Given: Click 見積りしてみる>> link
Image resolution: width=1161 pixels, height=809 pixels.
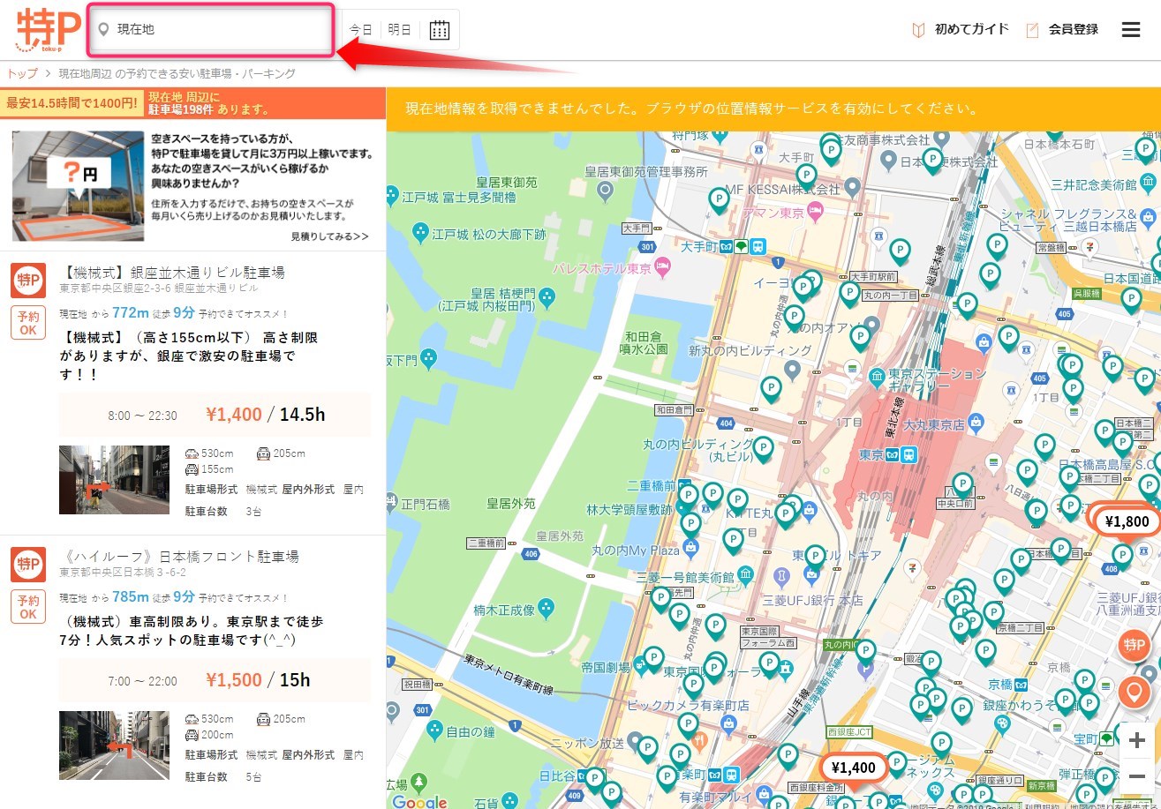Looking at the screenshot, I should (329, 236).
